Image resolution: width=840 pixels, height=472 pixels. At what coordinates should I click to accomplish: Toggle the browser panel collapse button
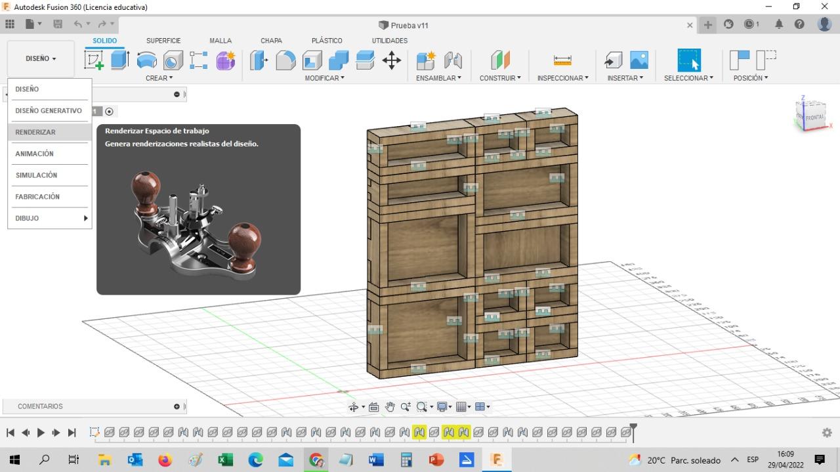coord(177,95)
